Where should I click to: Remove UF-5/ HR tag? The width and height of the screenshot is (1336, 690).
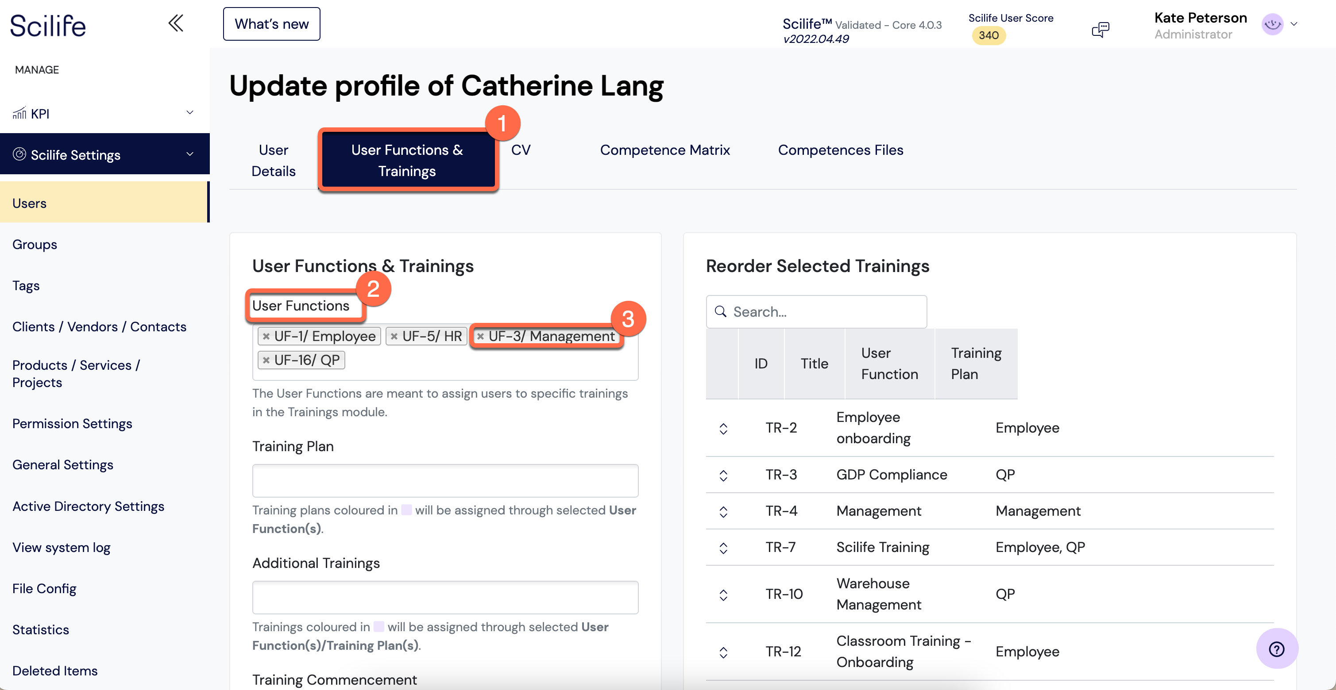point(394,336)
